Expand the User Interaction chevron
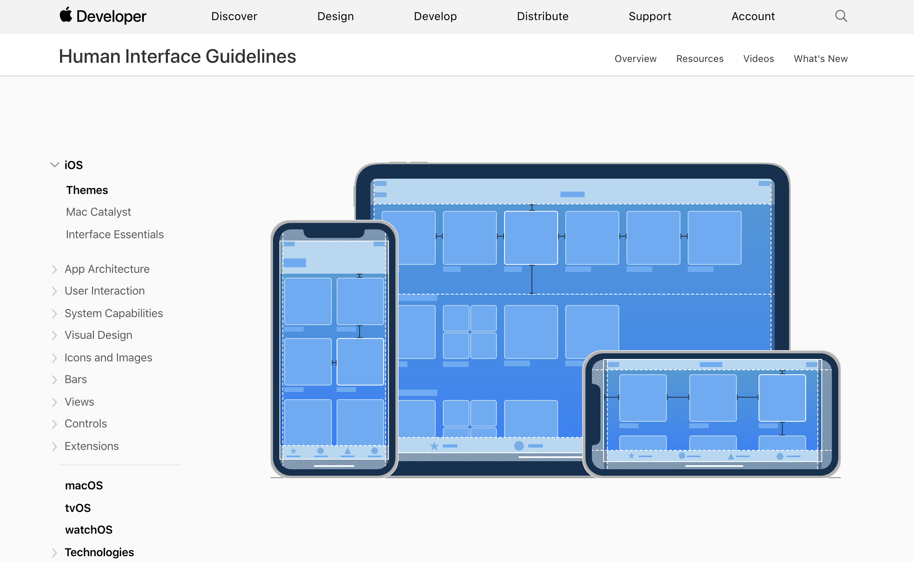Image resolution: width=914 pixels, height=561 pixels. 54,291
